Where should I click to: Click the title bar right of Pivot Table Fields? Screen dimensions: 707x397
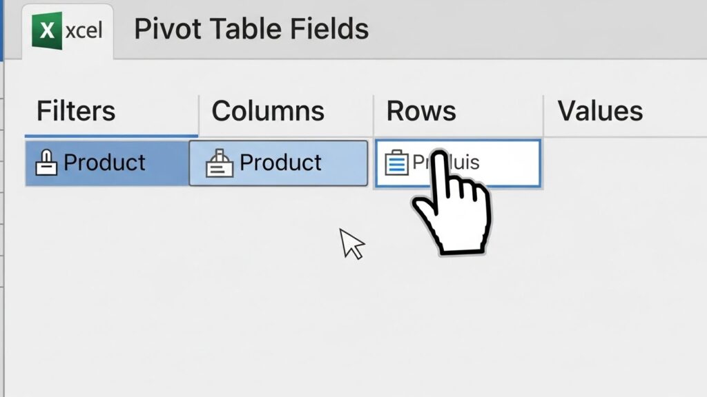click(x=539, y=29)
